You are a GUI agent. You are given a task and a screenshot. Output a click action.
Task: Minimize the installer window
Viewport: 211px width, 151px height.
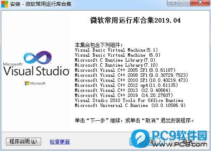[x=173, y=3]
